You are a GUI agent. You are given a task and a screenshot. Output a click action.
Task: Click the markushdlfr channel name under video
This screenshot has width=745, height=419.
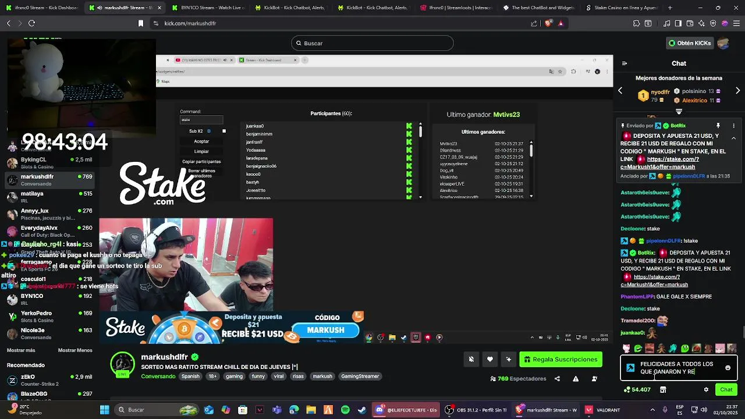click(x=164, y=357)
